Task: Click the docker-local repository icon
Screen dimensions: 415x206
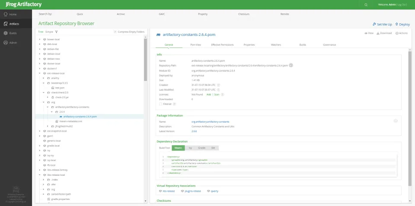Action: (45, 63)
